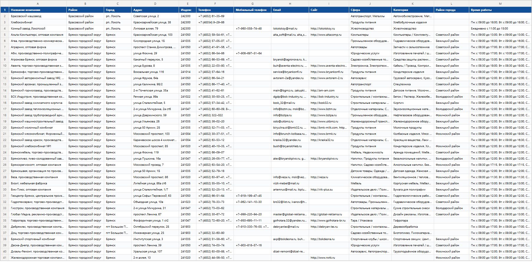The width and height of the screenshot is (532, 266).
Task: Select the 'info@bztpa.ru' email cell
Action: point(290,115)
